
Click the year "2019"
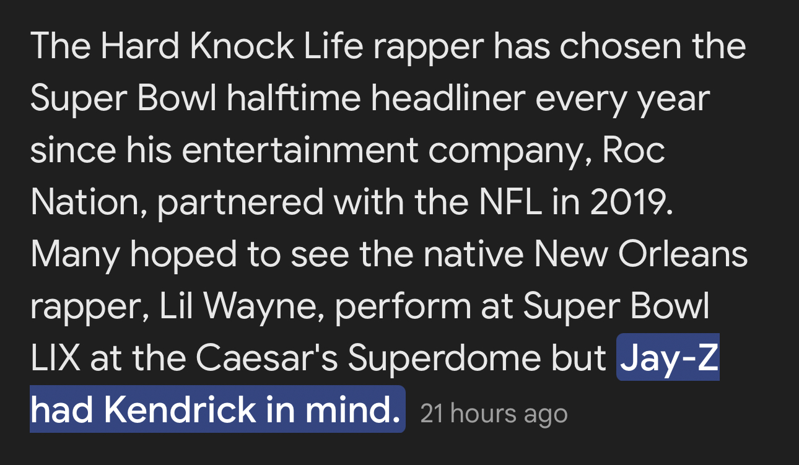631,202
